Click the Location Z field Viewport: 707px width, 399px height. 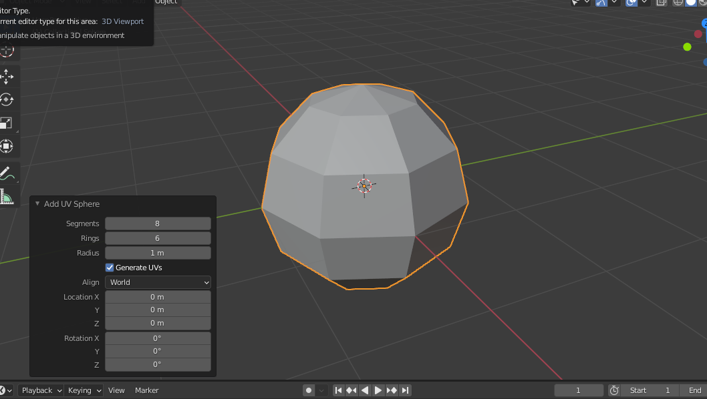coord(158,324)
